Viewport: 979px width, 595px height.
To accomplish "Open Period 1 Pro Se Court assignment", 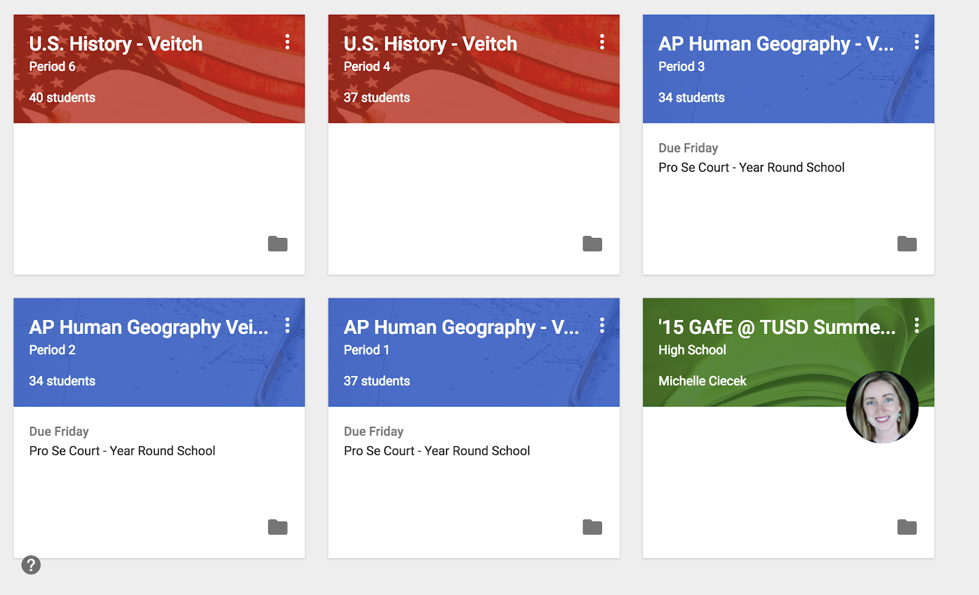I will pyautogui.click(x=436, y=451).
